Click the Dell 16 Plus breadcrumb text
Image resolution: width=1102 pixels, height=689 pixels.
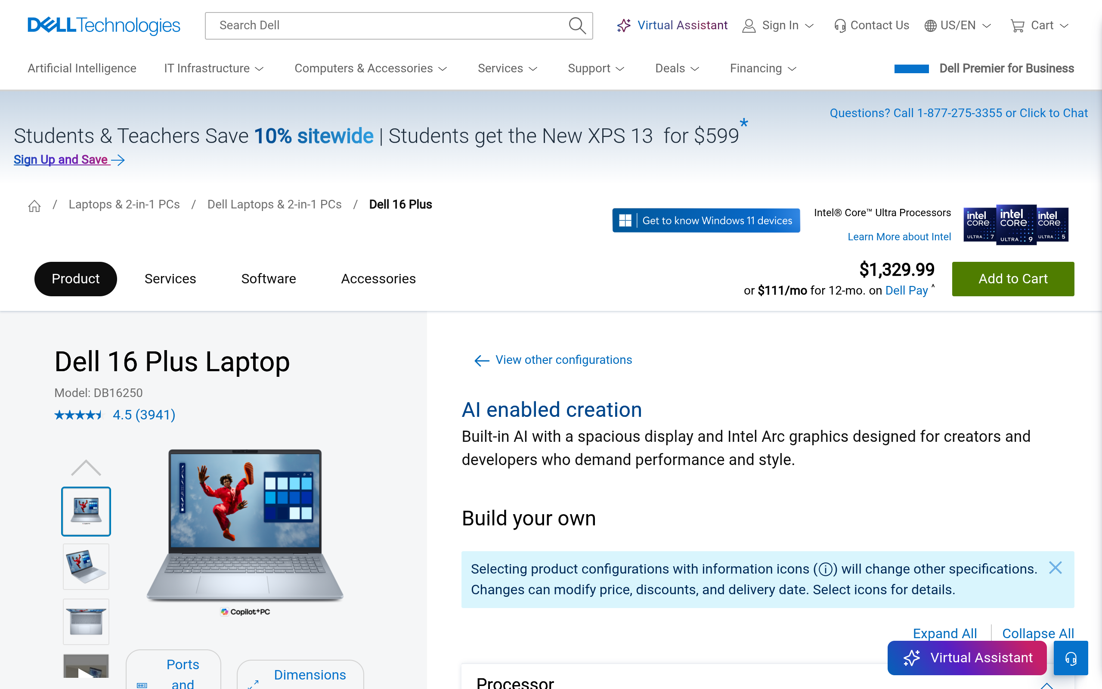point(400,205)
